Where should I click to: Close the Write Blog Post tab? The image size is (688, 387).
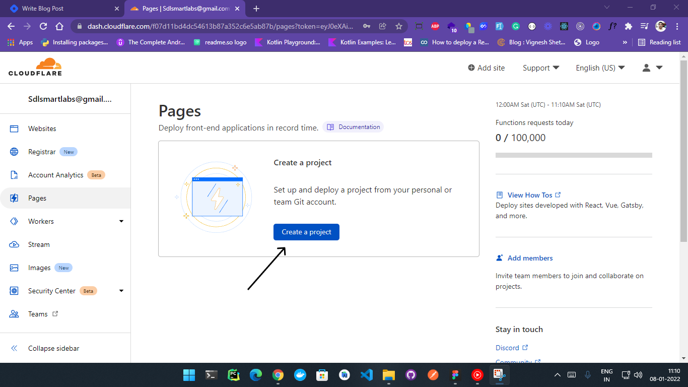[117, 9]
